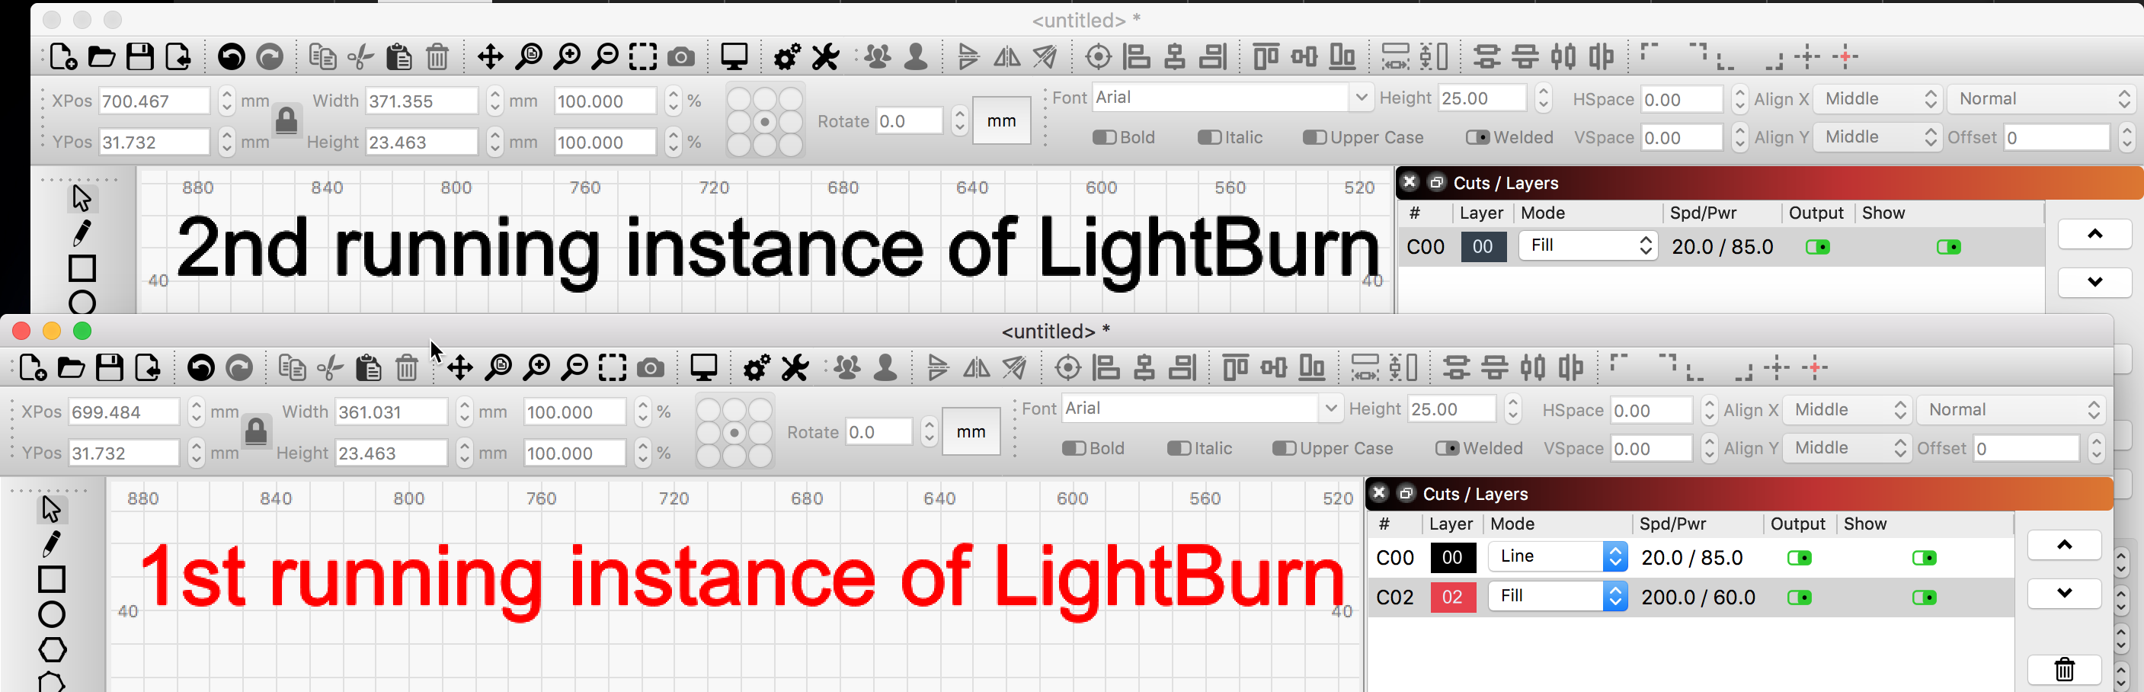Screen dimensions: 2144x692
Task: Float Cuts / Layers panel front window
Action: click(x=1406, y=493)
